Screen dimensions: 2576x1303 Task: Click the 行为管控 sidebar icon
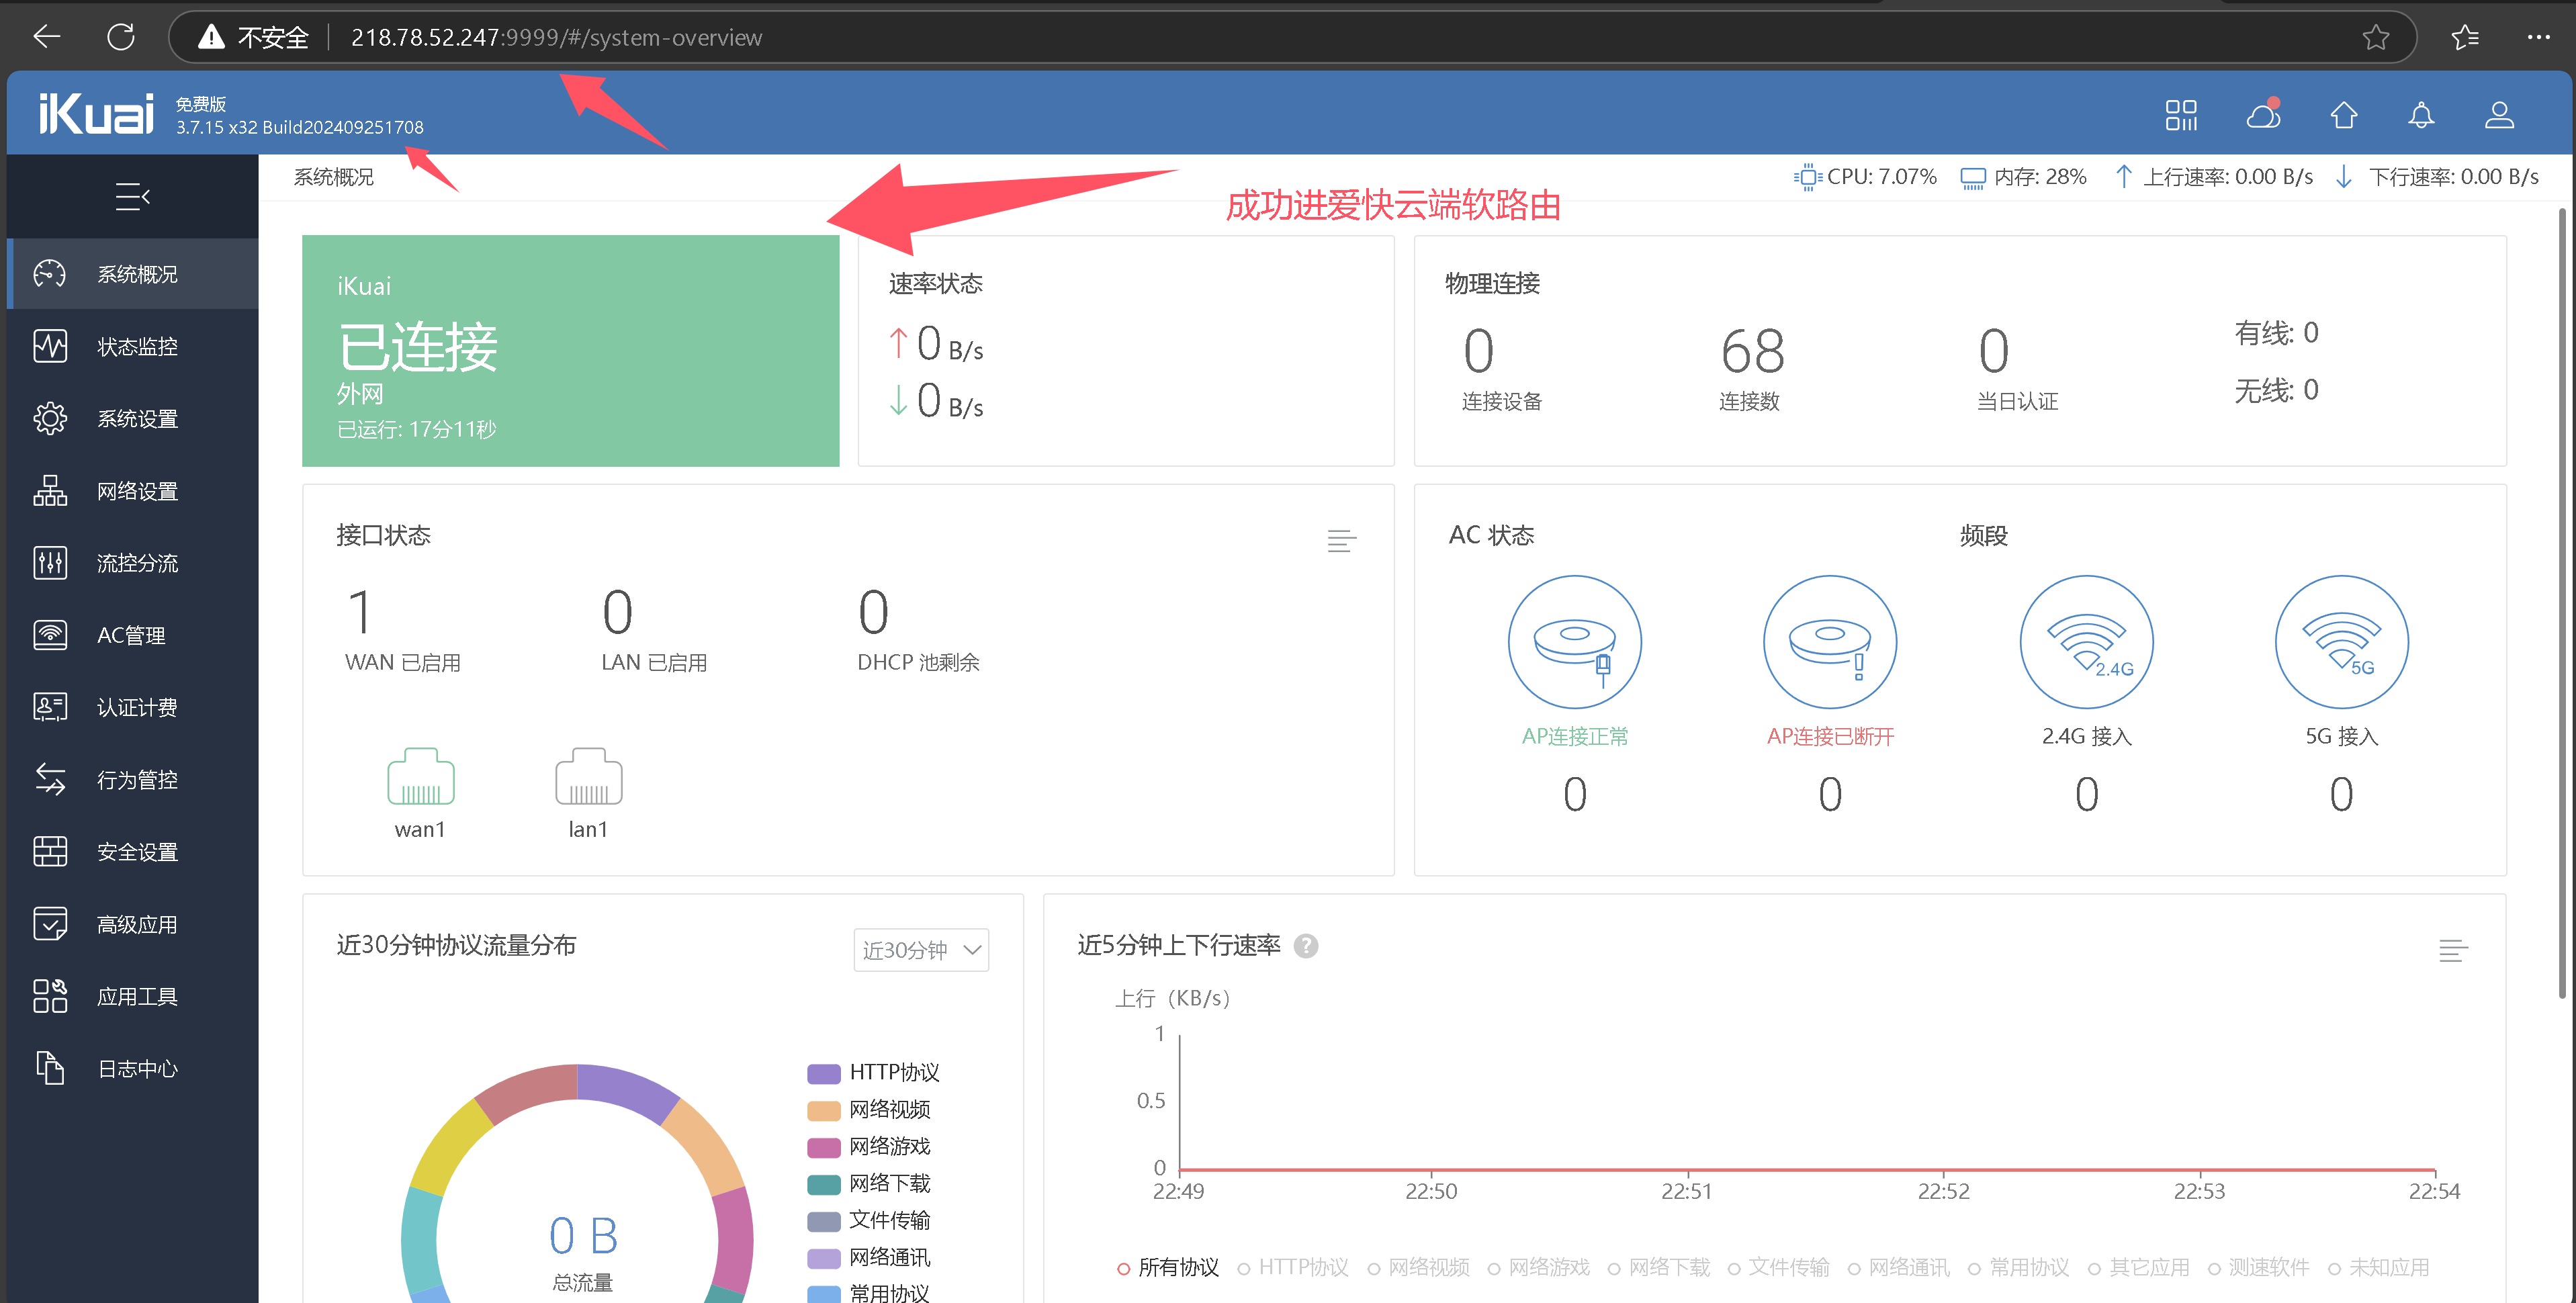coord(50,779)
